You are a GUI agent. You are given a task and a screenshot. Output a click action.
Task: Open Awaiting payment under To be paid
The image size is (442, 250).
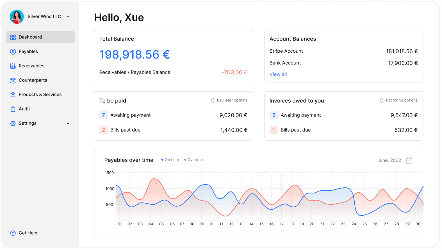coord(130,115)
